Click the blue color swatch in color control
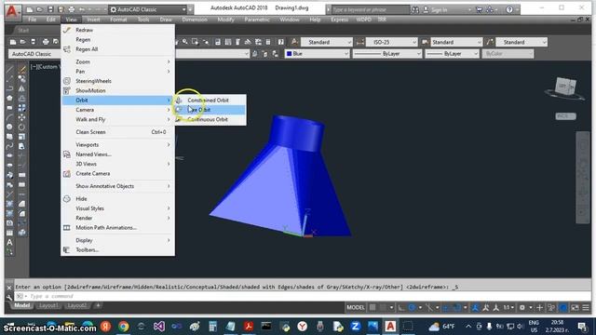 (x=289, y=54)
